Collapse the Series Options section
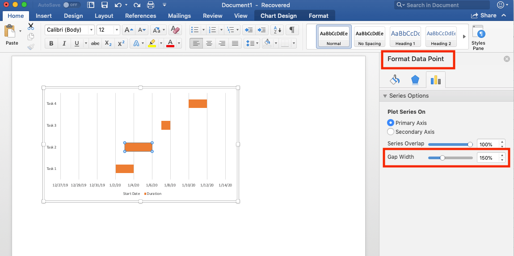This screenshot has width=514, height=256. 385,96
